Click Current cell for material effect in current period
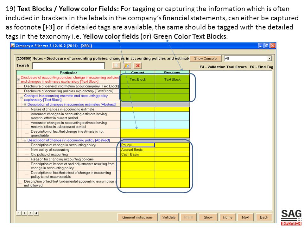The height and width of the screenshot is (228, 304). pyautogui.click(x=138, y=116)
